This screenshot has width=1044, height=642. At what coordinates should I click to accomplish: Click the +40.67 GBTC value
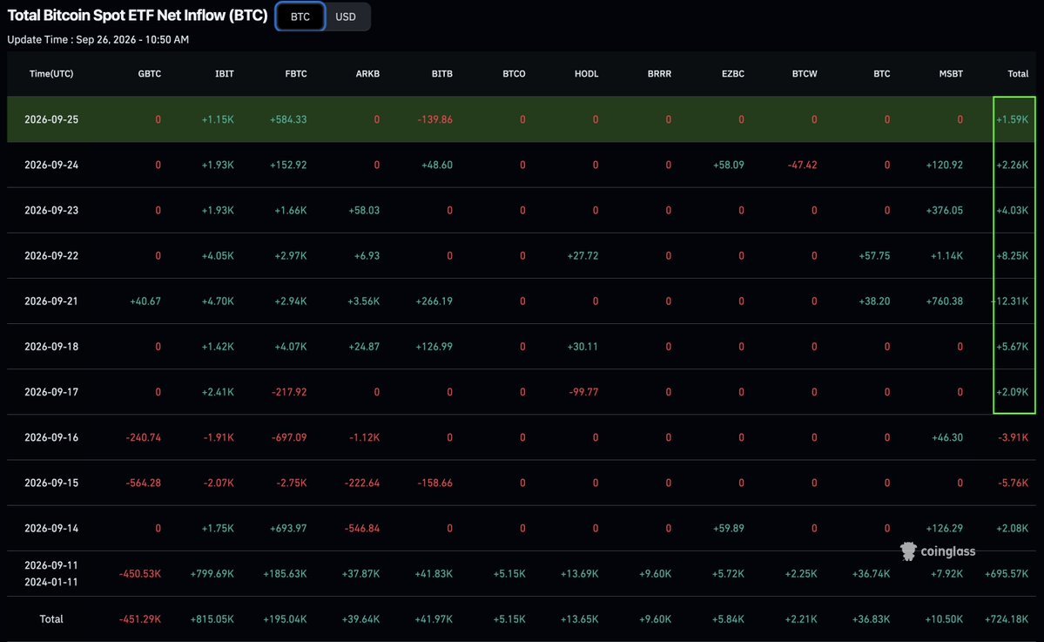[x=145, y=301]
